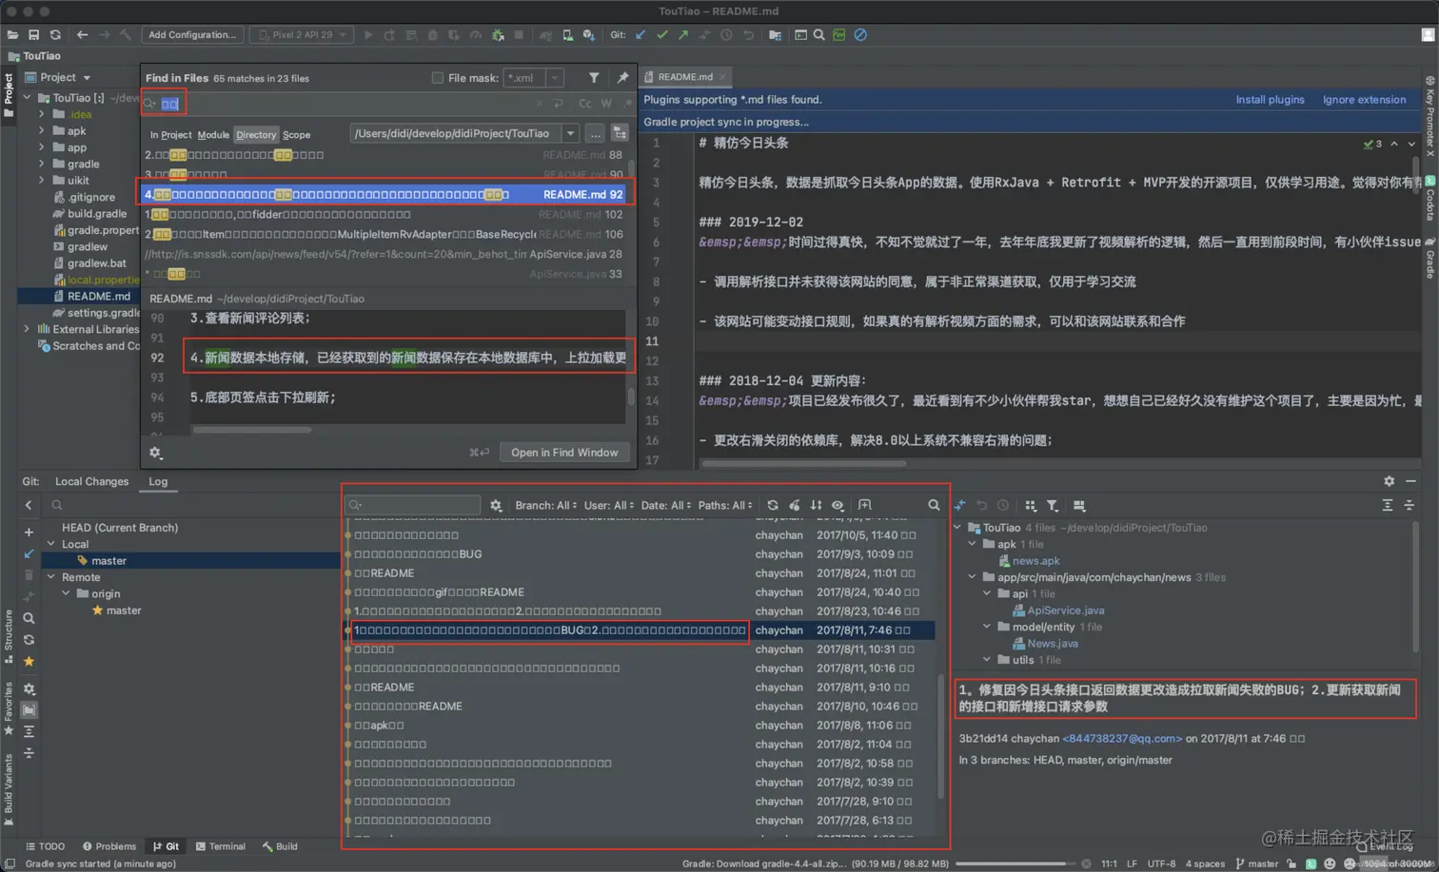The image size is (1439, 872).
Task: Click the eye view-options icon in Git log
Action: click(x=838, y=505)
